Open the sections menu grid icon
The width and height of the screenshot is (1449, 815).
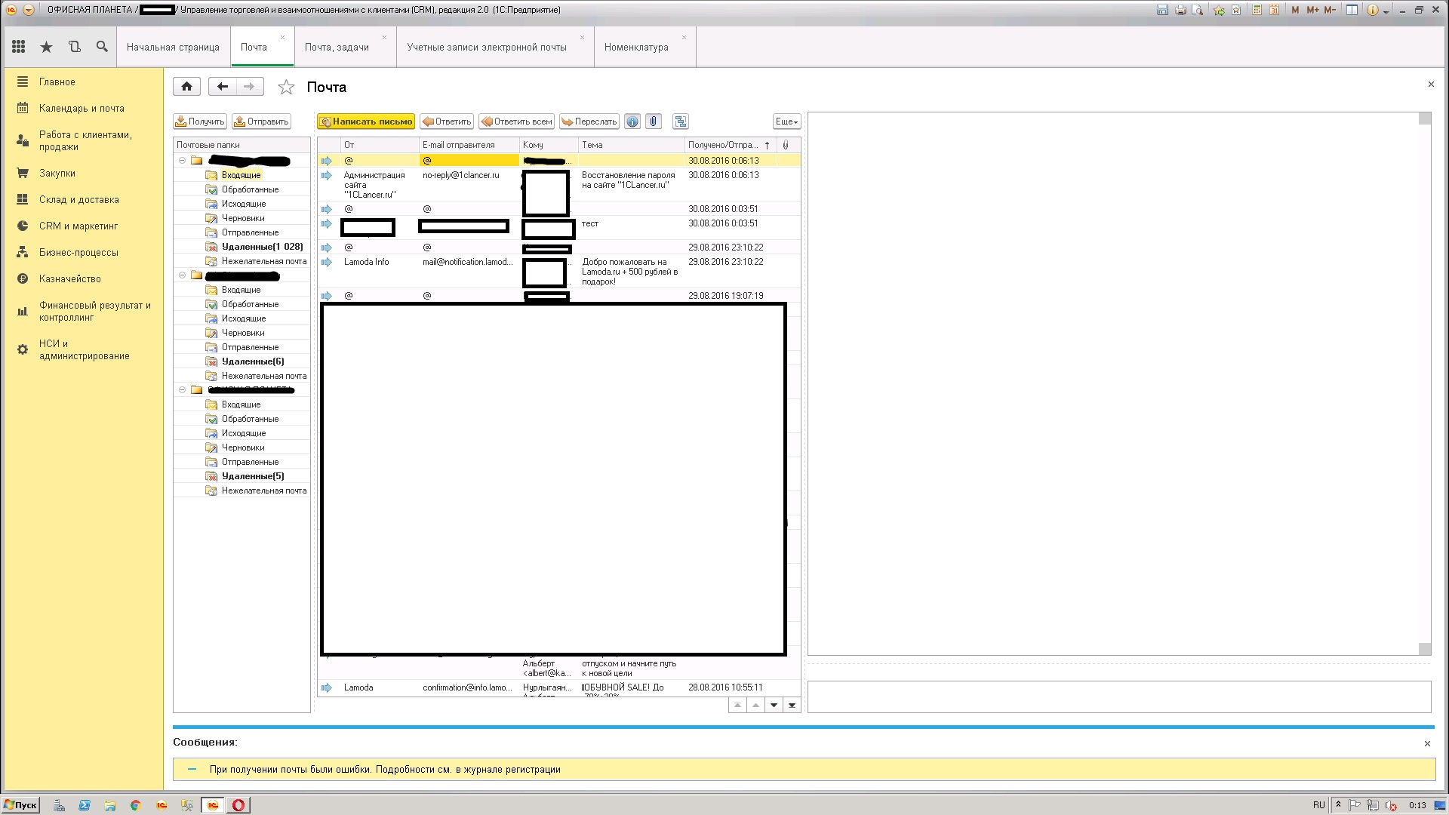click(19, 47)
